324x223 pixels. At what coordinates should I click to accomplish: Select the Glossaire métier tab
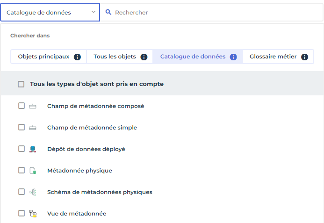(x=273, y=57)
